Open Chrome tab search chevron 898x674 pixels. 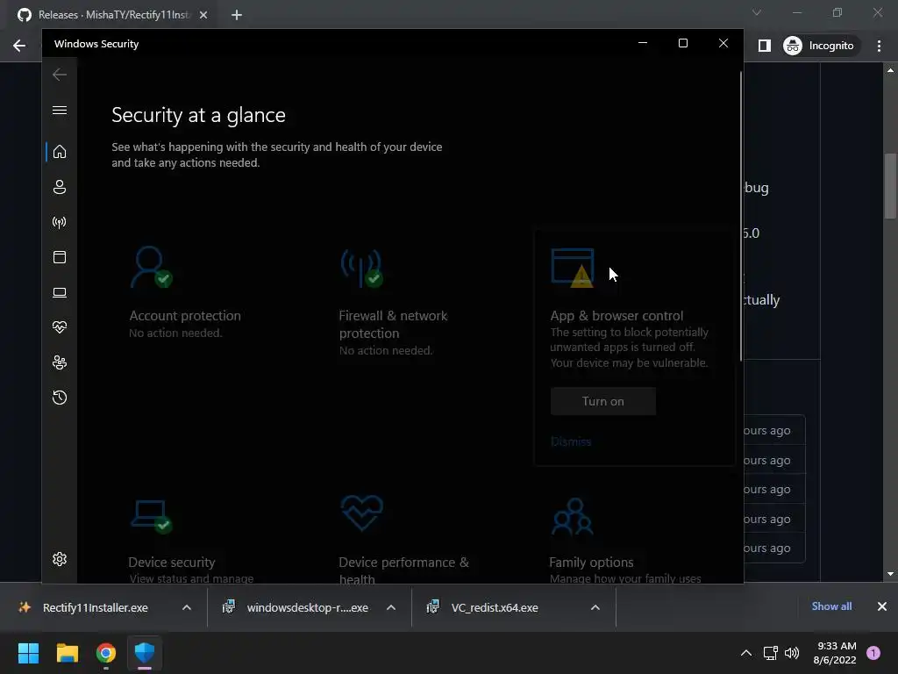click(x=757, y=12)
